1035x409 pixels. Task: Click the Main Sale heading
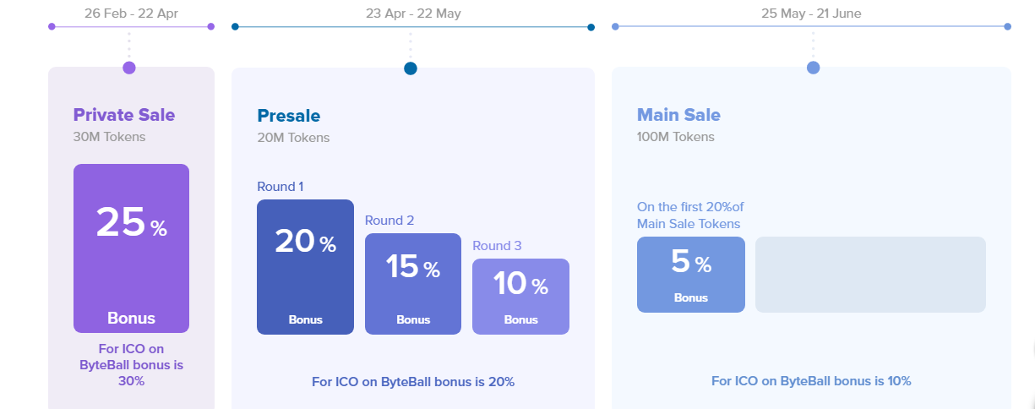(x=678, y=115)
